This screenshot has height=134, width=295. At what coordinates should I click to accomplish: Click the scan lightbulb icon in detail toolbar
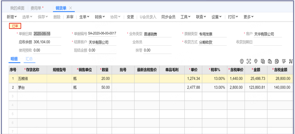249,61
